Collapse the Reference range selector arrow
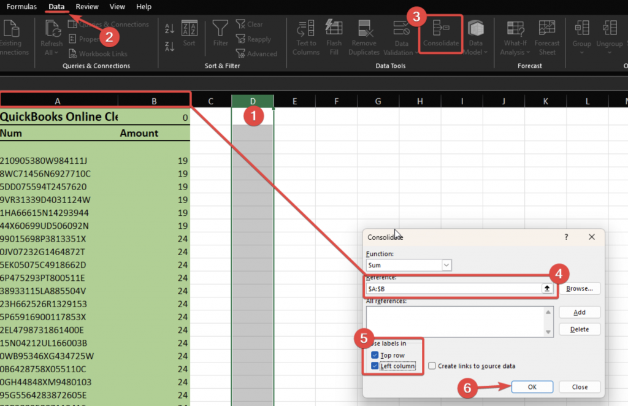This screenshot has height=406, width=628. [546, 288]
